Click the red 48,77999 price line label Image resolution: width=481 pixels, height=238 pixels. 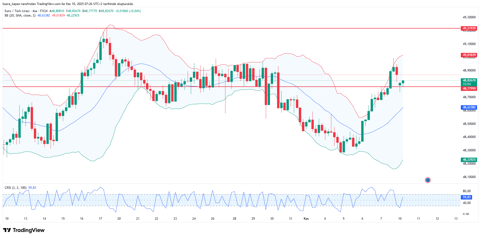click(469, 88)
